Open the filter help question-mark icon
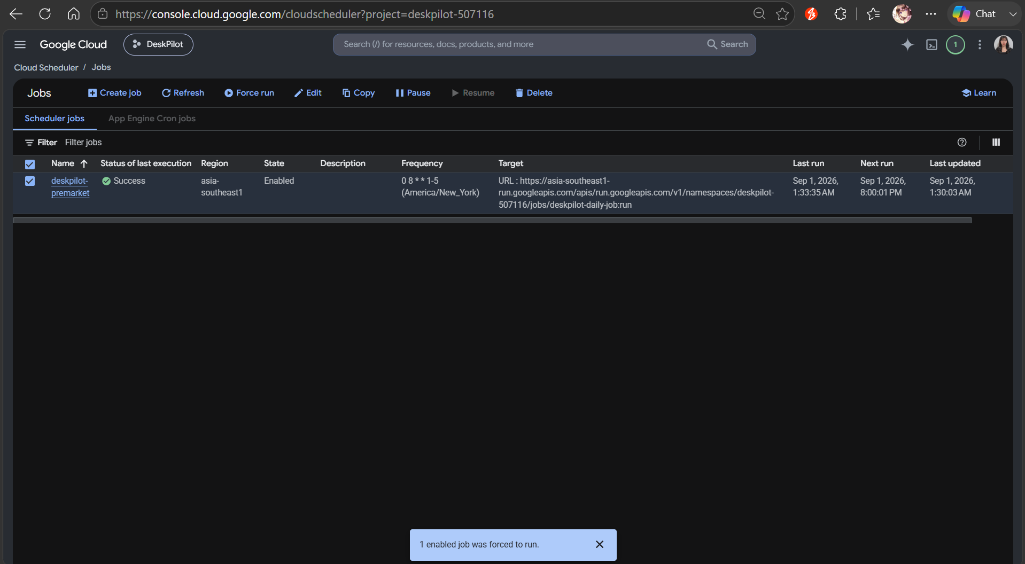 coord(962,142)
